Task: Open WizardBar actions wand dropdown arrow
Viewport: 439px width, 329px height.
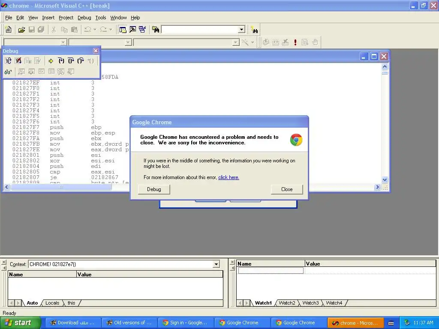Action: pos(253,42)
